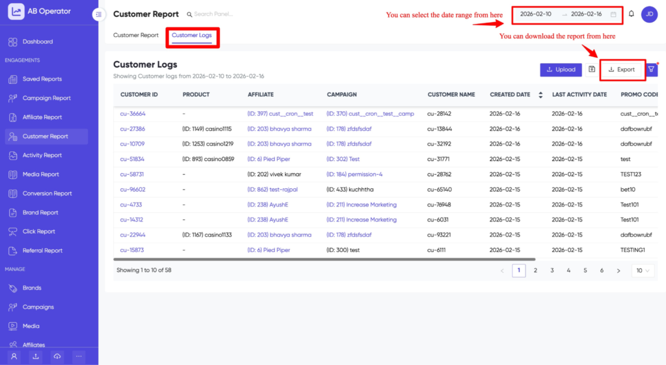Open the JD user avatar menu
Viewport: 666px width, 365px height.
pos(650,14)
